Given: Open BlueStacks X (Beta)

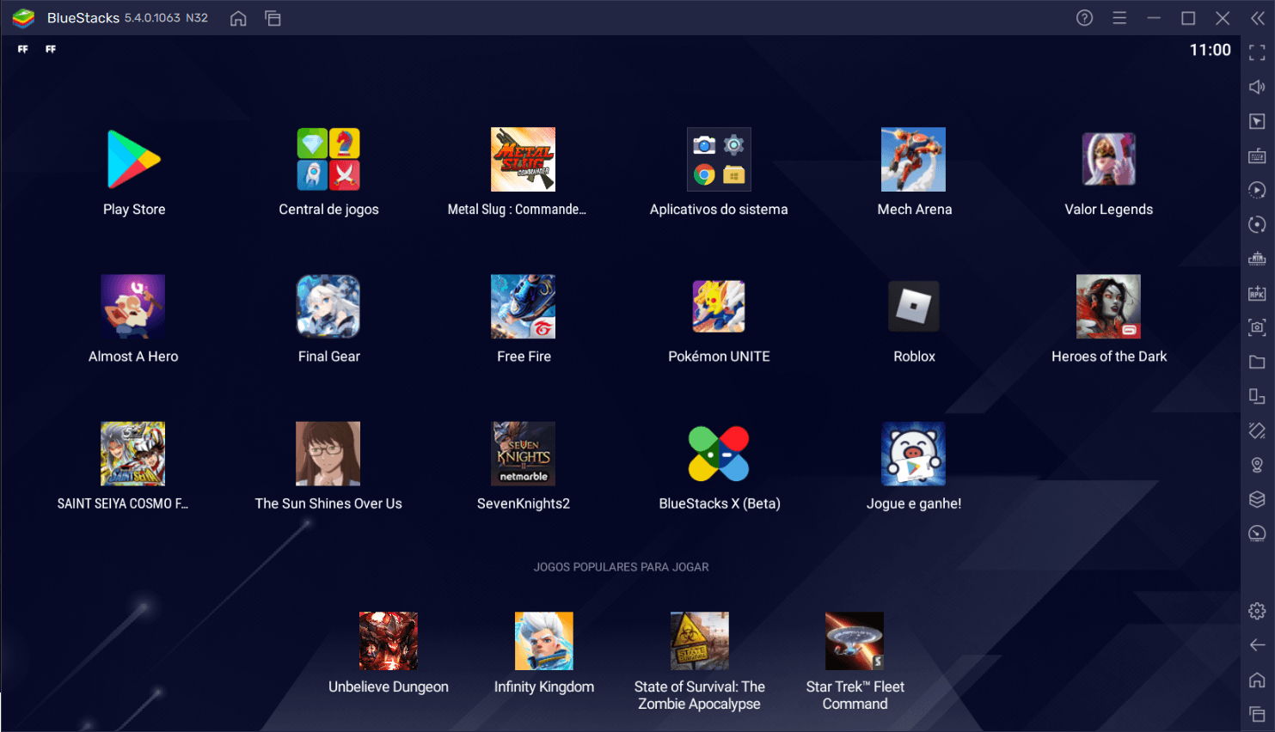Looking at the screenshot, I should (719, 454).
